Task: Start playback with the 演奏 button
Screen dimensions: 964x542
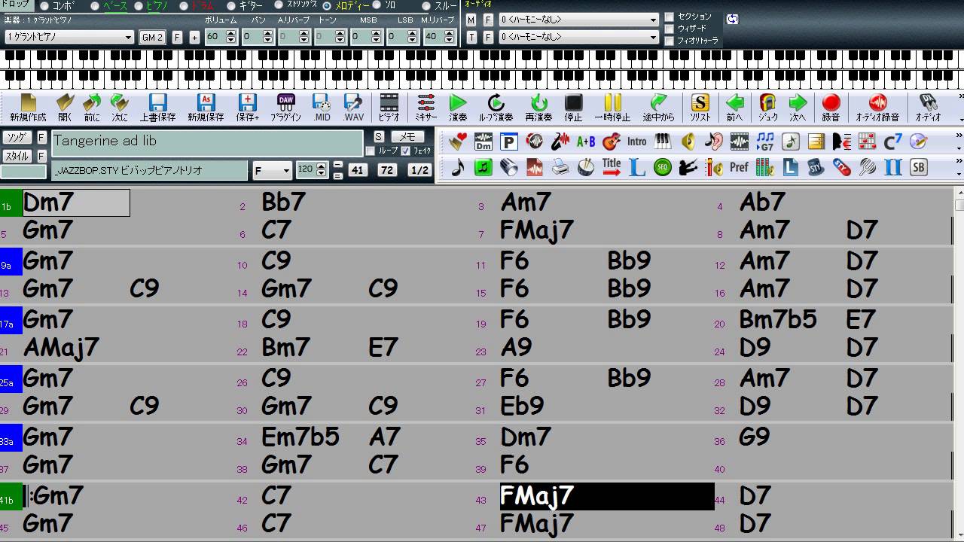Action: 458,108
